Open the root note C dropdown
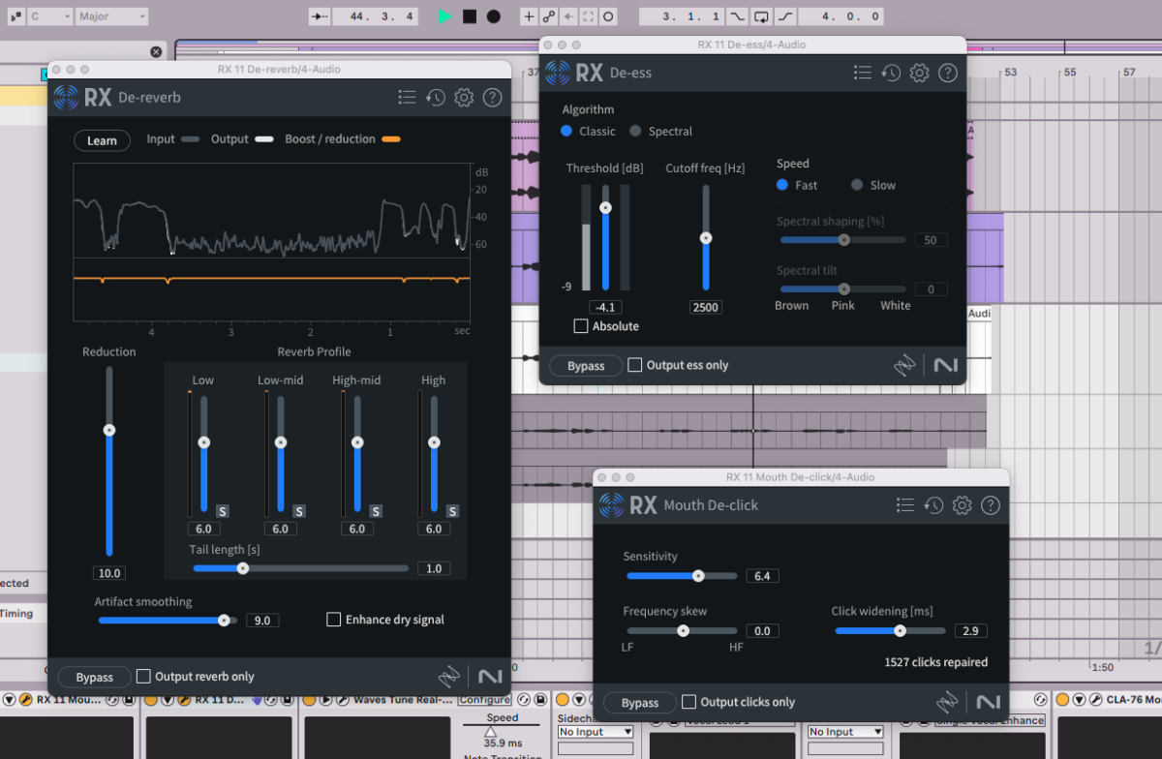The image size is (1162, 759). pyautogui.click(x=50, y=16)
